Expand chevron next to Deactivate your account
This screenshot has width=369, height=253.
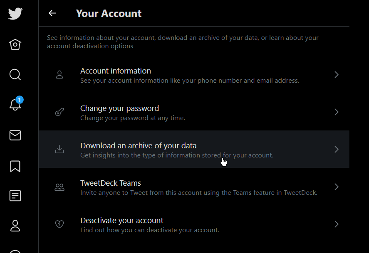(x=337, y=224)
